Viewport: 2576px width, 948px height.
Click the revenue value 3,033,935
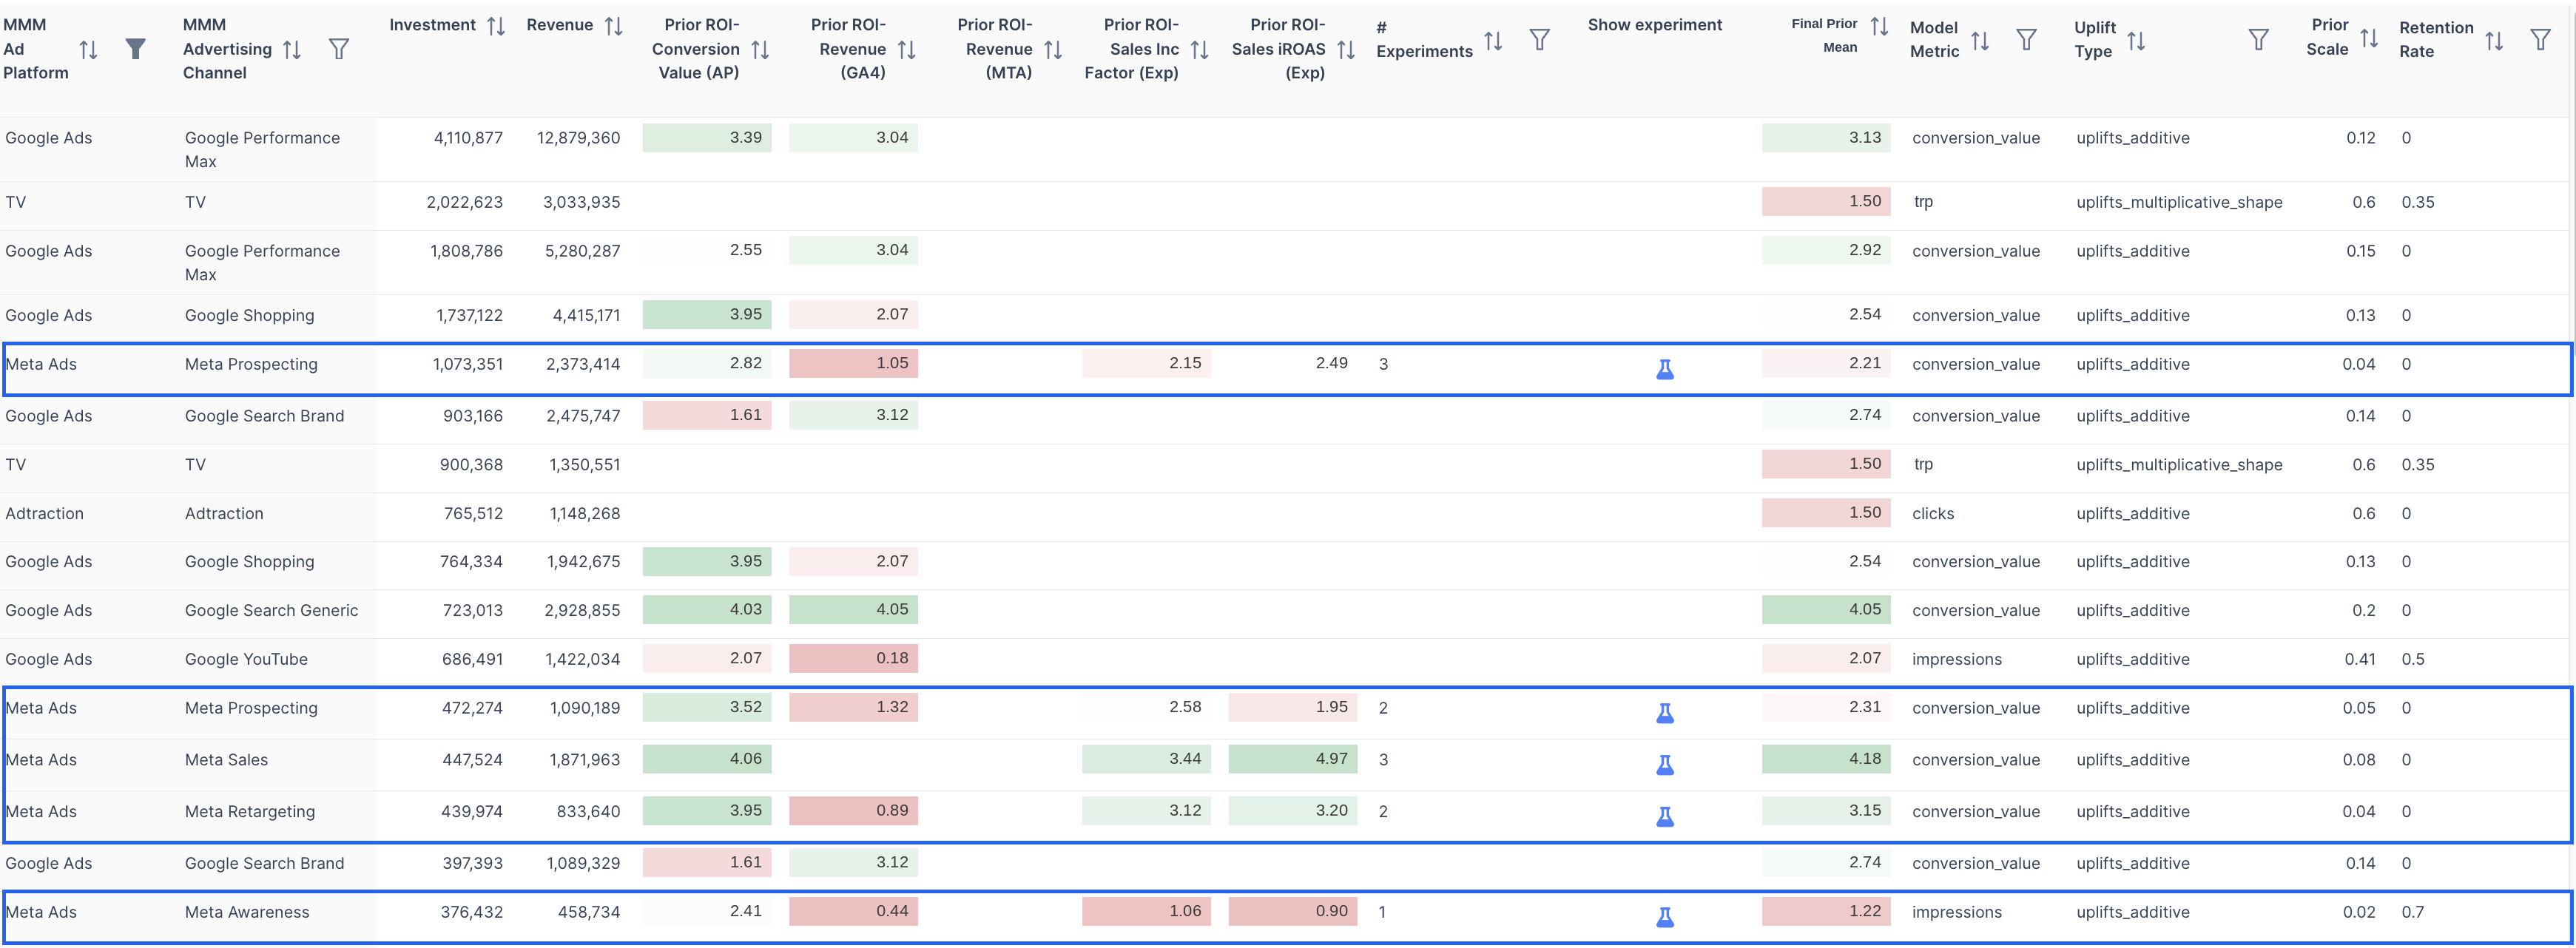pyautogui.click(x=582, y=202)
